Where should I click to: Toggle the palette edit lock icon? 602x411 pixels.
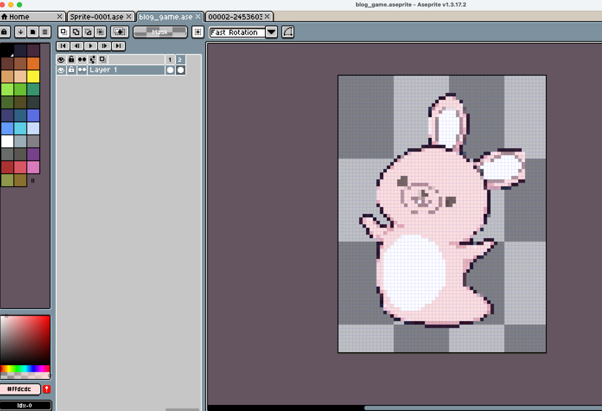5,32
